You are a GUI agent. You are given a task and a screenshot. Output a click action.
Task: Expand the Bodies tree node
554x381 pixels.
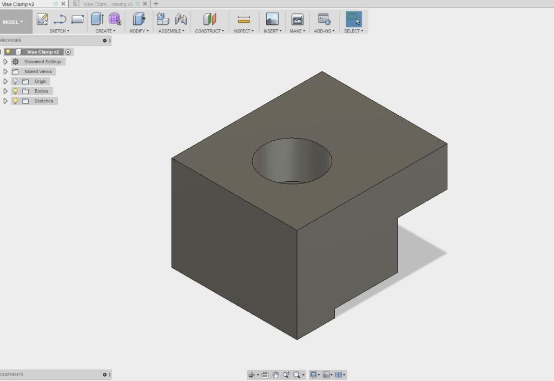click(5, 91)
